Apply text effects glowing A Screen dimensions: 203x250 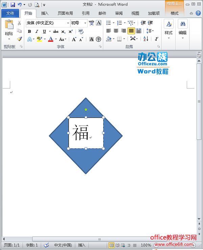coord(29,39)
